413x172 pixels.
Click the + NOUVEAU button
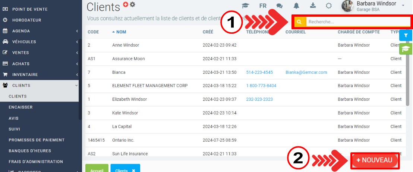374,160
